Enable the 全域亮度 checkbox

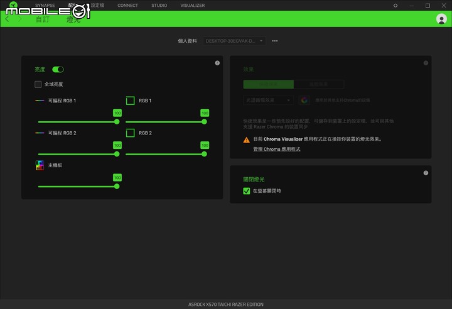pos(38,84)
